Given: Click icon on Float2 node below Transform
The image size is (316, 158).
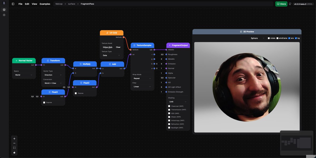Looking at the screenshot, I should (x=50, y=92).
